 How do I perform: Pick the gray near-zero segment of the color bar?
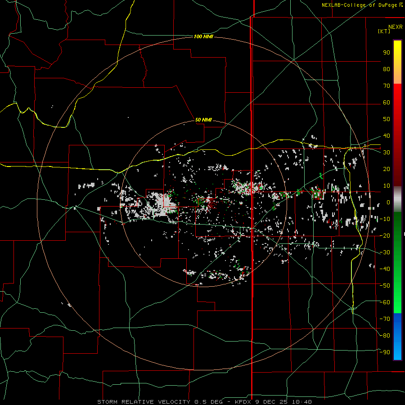tap(397, 199)
